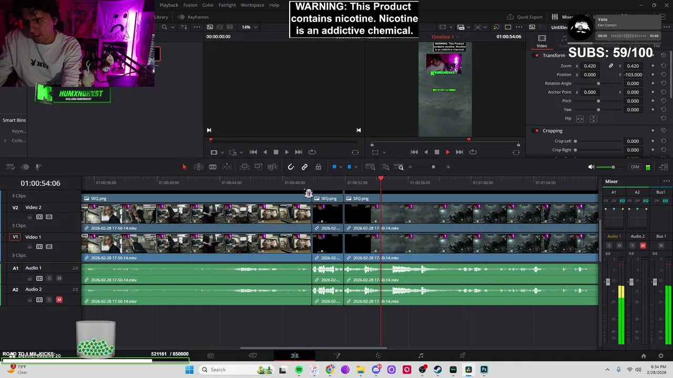Viewport: 673px width, 378px height.
Task: Select the arrow Selection Mode tool
Action: [x=184, y=167]
